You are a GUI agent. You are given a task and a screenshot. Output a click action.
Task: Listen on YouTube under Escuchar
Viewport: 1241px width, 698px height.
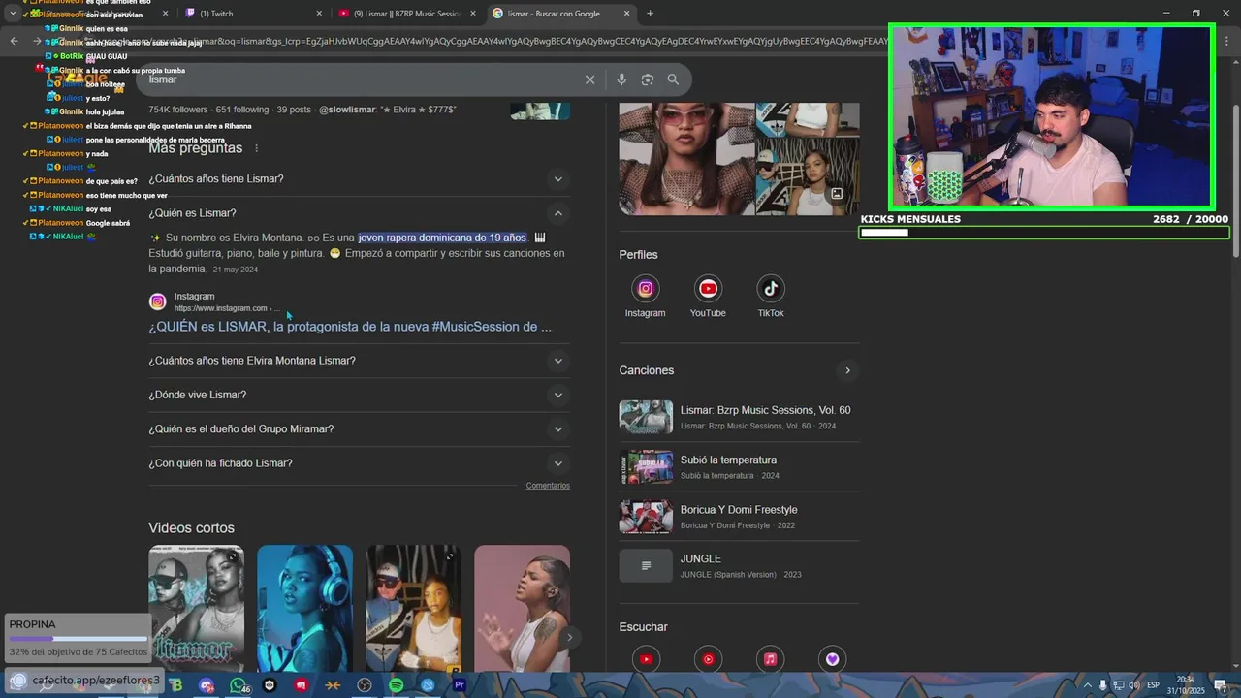tap(646, 659)
